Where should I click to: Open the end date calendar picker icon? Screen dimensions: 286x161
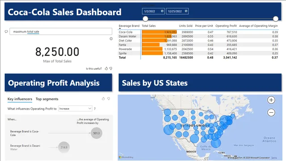point(186,11)
